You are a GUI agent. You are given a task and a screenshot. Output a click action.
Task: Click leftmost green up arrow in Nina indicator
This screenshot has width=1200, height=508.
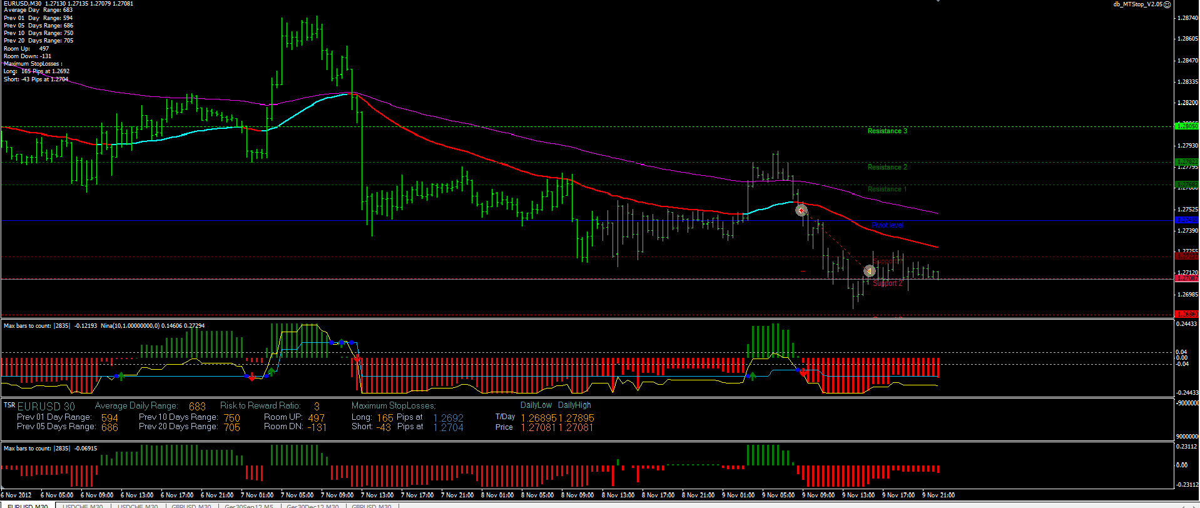click(x=121, y=376)
